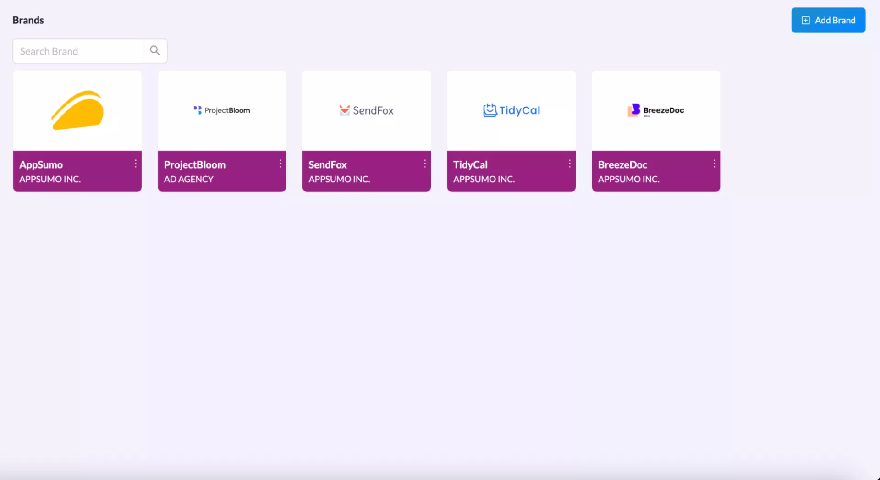The image size is (880, 480).
Task: Open ProjectBloom card three-dot menu
Action: [x=280, y=164]
